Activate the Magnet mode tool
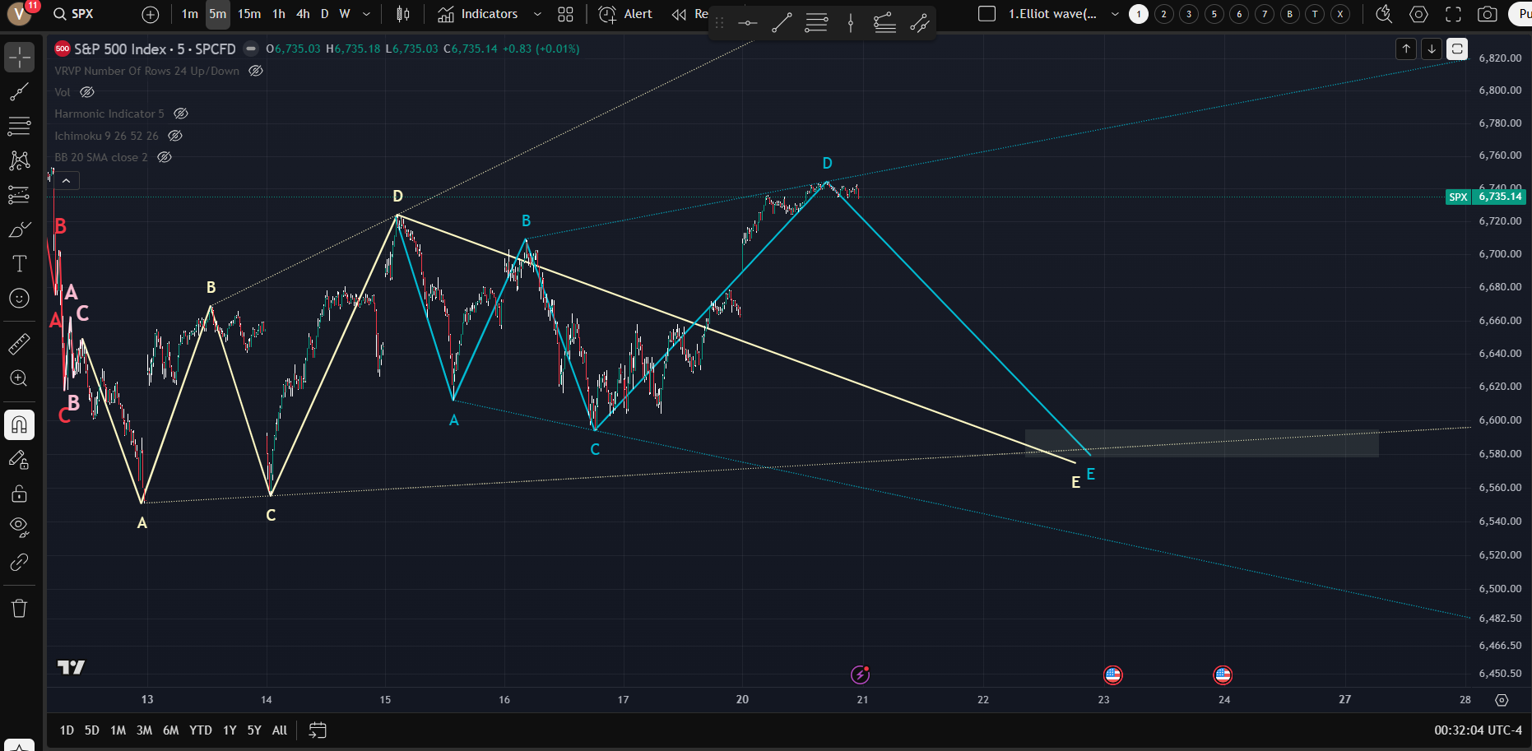This screenshot has height=751, width=1532. (19, 425)
